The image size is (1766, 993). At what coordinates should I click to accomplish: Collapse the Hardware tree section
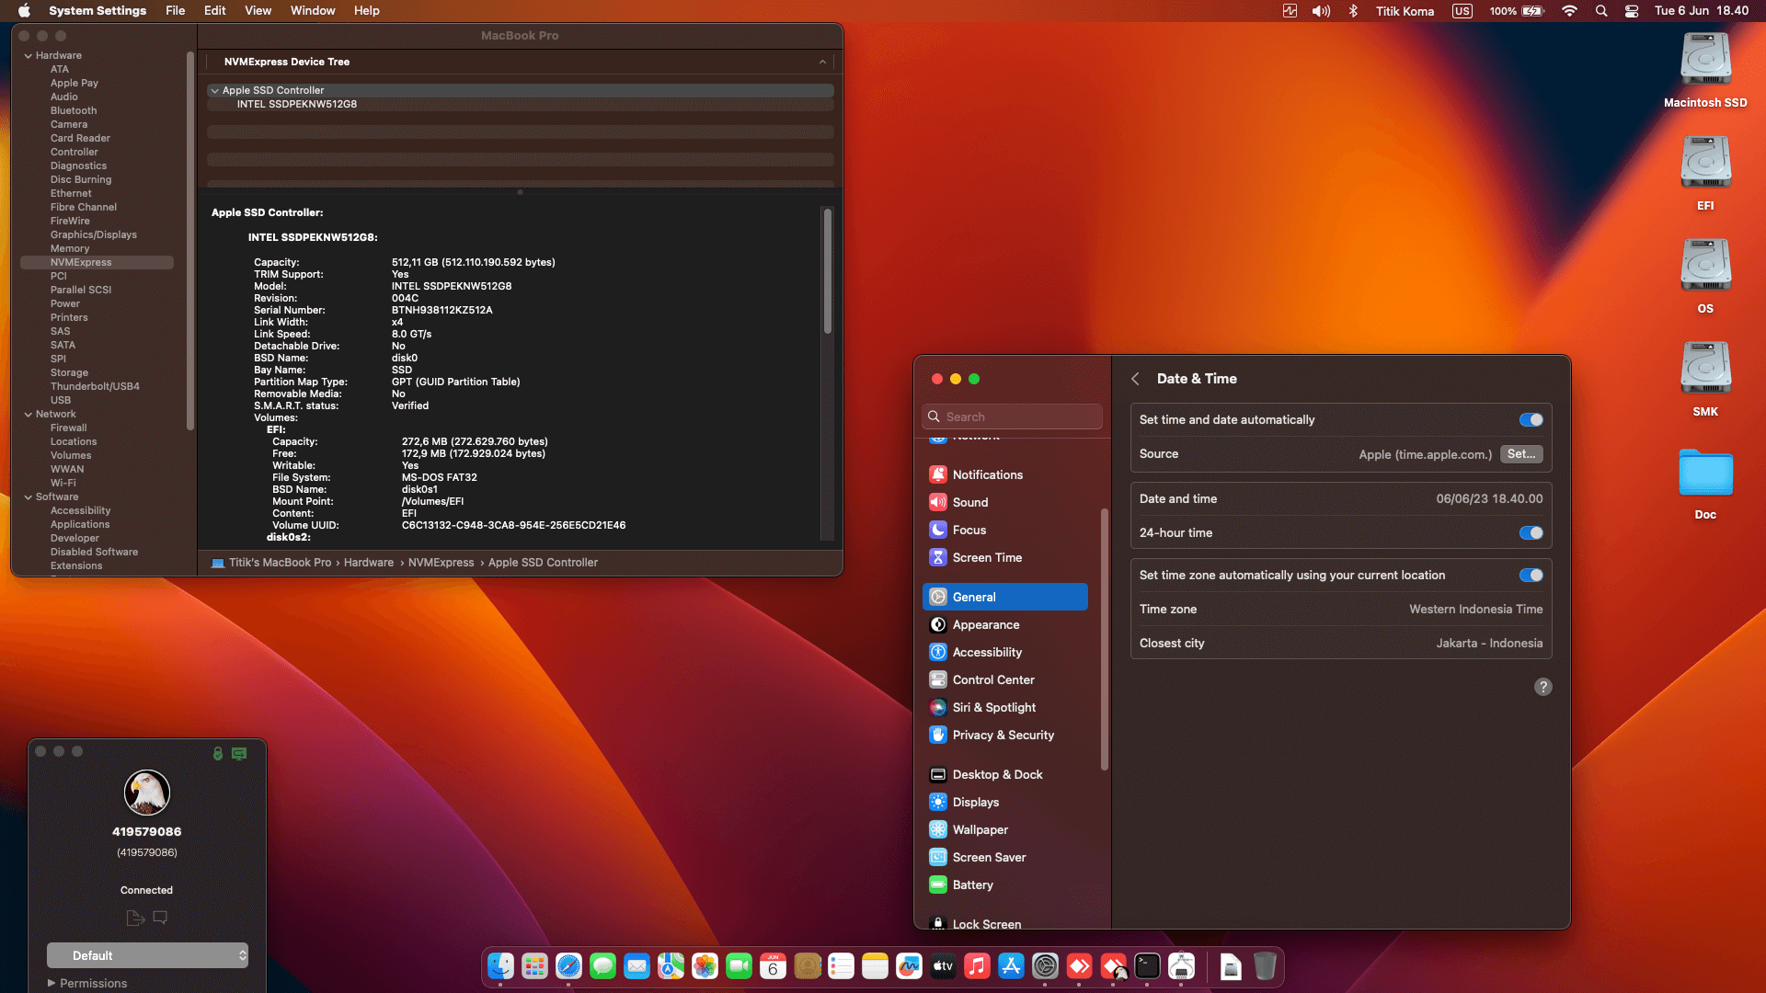28,56
